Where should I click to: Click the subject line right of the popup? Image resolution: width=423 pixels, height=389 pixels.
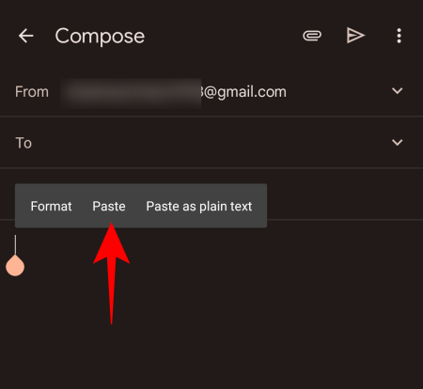pos(345,194)
